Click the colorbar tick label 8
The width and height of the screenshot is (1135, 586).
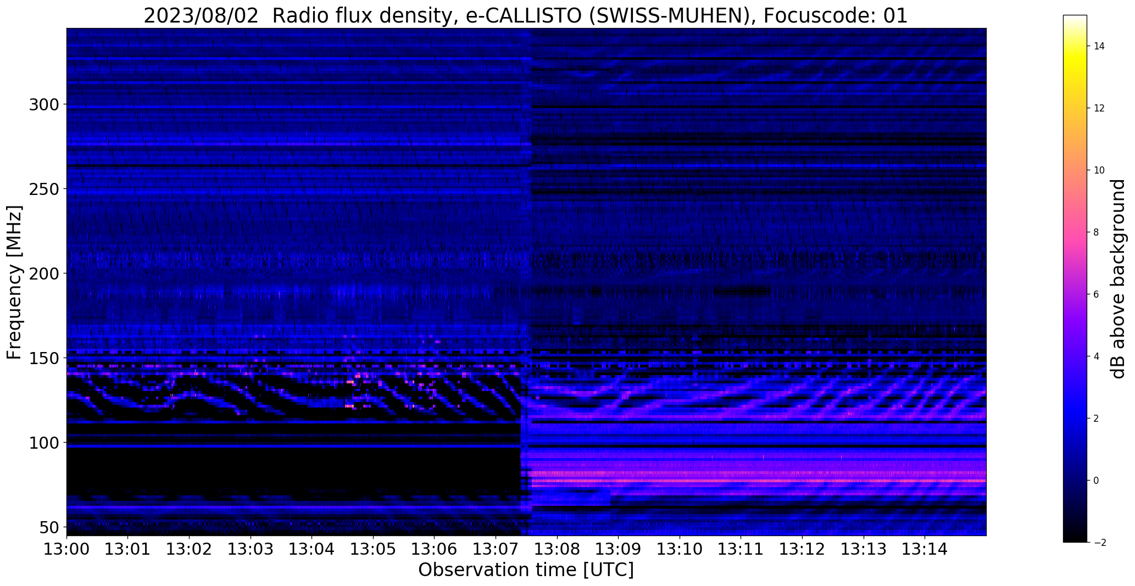[x=1096, y=232]
